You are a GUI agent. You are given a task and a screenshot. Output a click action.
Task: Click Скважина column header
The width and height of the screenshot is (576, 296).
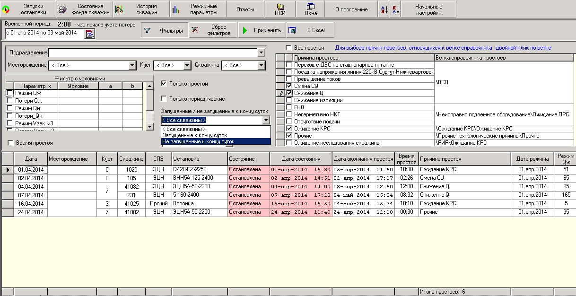(131, 159)
